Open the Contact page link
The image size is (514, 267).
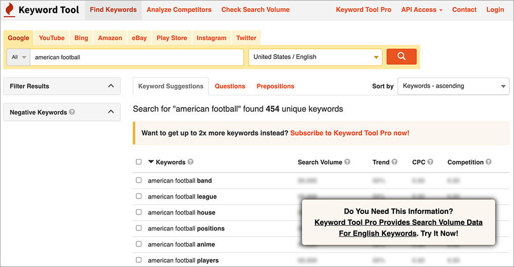(x=464, y=10)
